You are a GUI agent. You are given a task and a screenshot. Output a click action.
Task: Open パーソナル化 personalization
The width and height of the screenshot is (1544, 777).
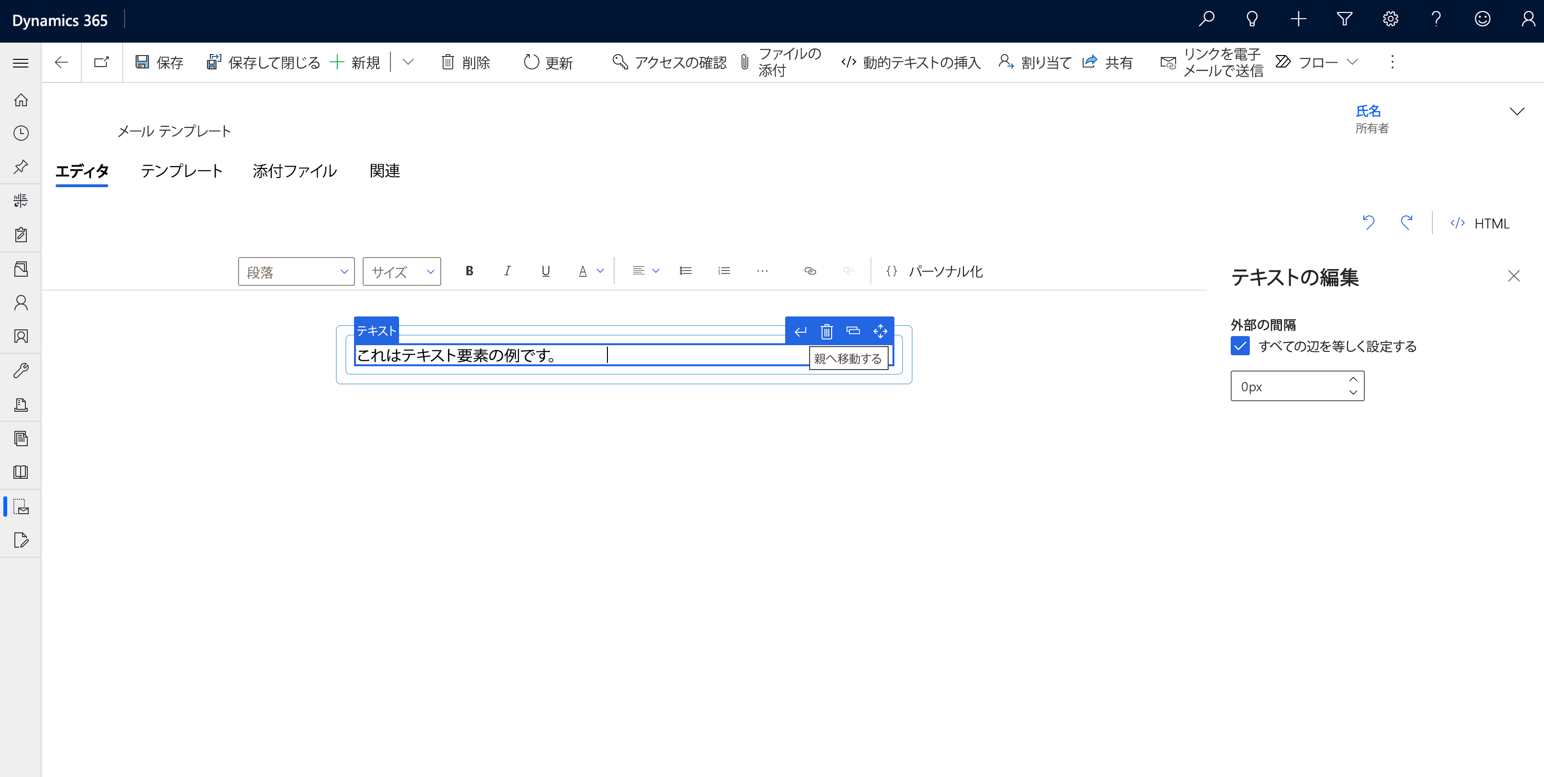pos(935,271)
